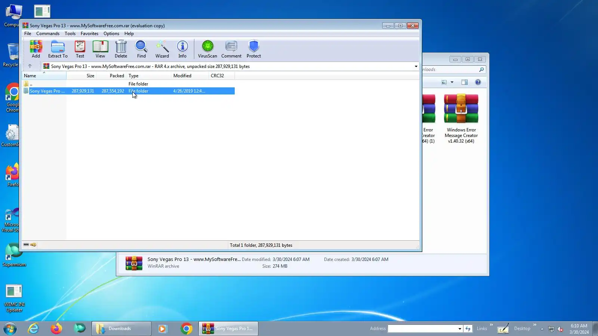Open the File menu
This screenshot has width=598, height=336.
[28, 34]
